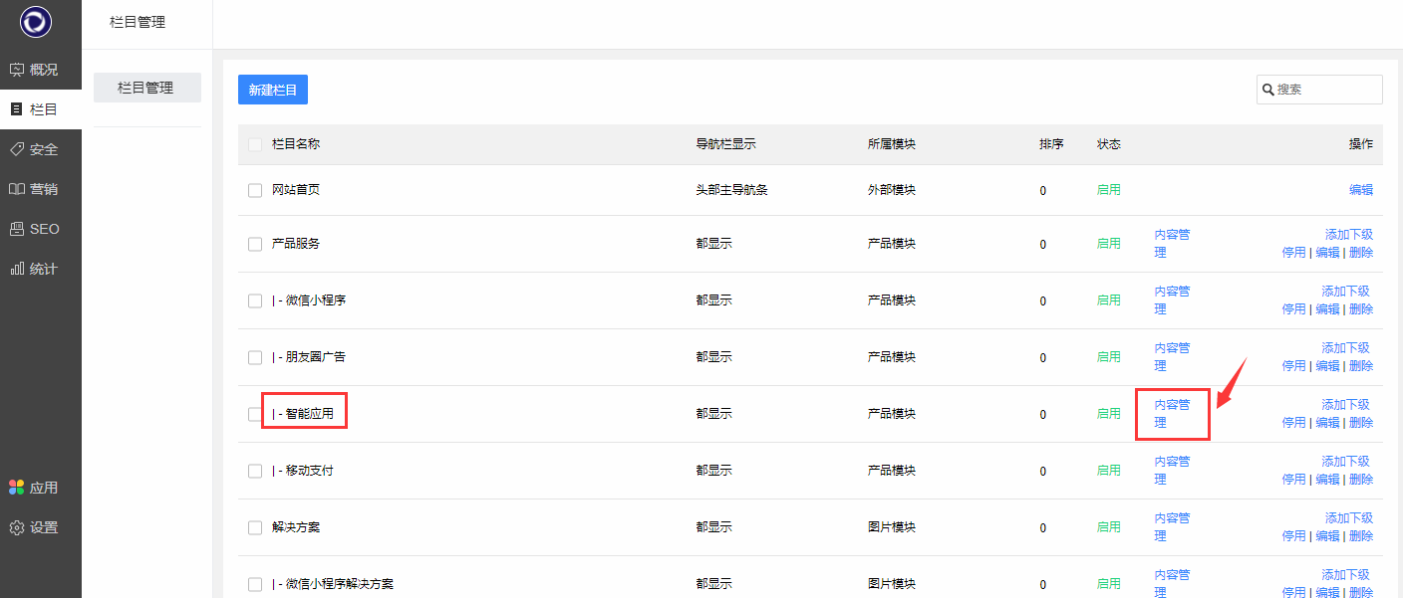Click the SEO sidebar icon

16,229
